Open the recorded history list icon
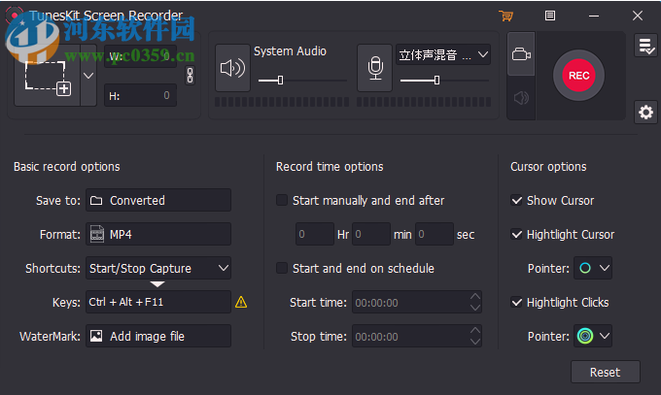661x395 pixels. click(645, 46)
